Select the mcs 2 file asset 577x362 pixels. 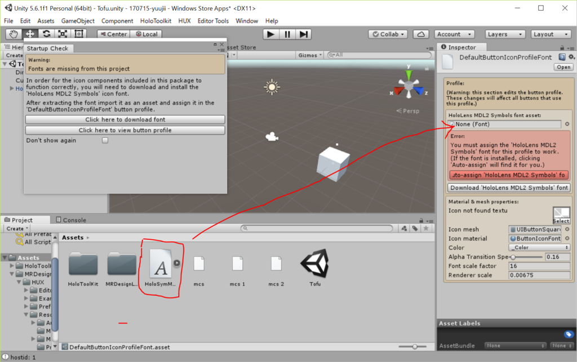[x=276, y=271]
